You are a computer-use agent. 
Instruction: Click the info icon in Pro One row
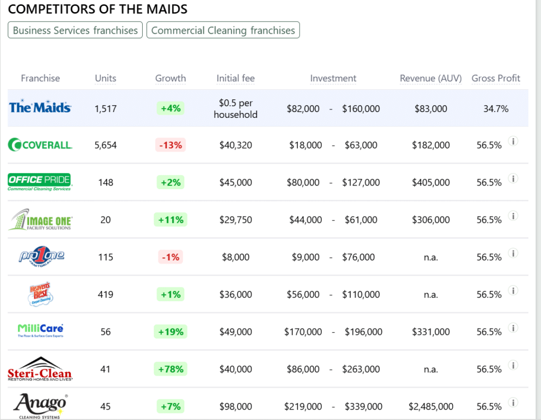pyautogui.click(x=513, y=253)
